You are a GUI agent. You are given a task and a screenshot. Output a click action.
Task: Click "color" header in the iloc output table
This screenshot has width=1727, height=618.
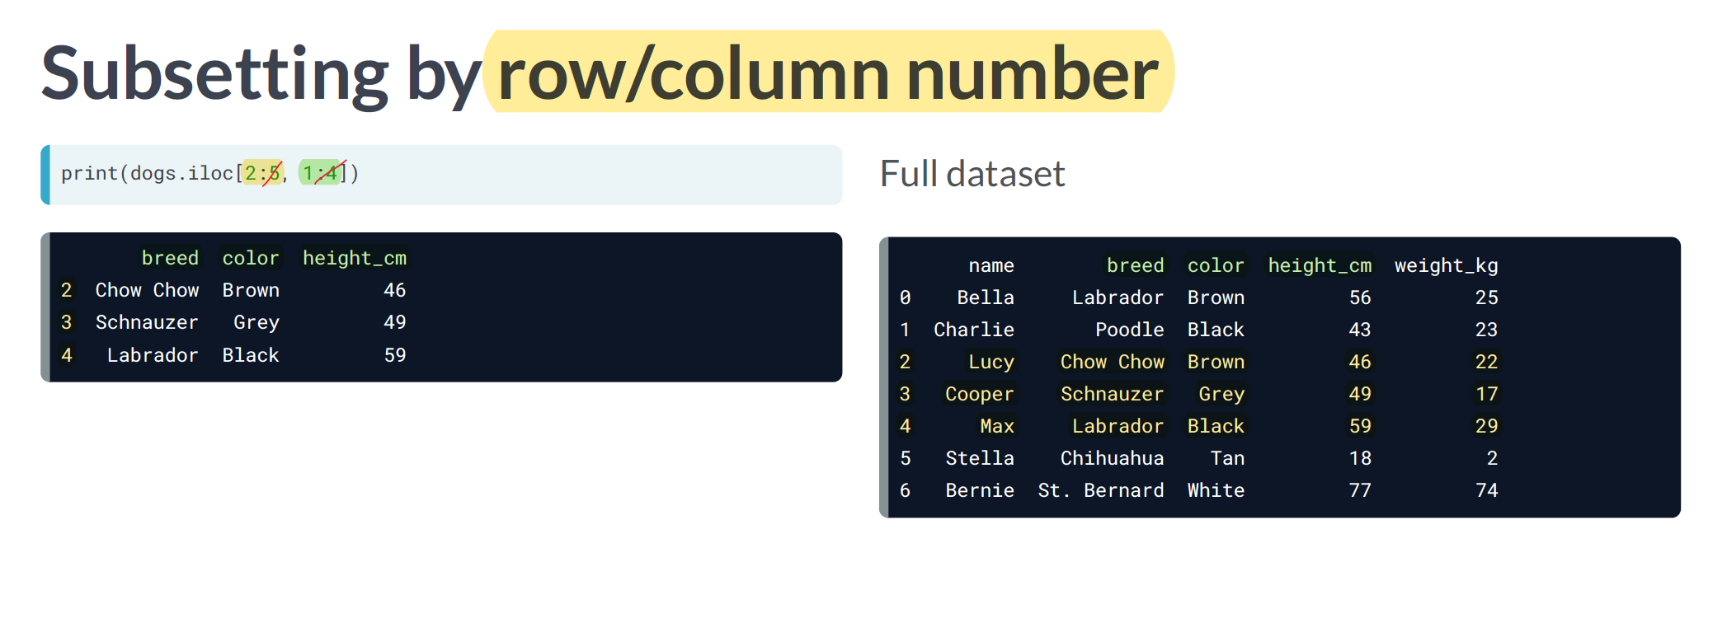click(x=251, y=258)
